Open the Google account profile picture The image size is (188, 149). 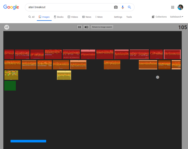pos(180,7)
